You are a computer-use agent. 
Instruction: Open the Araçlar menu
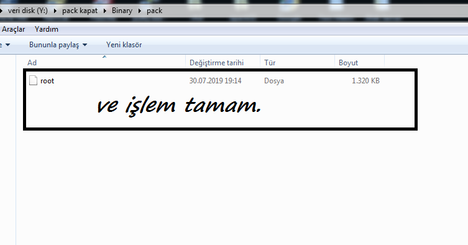(14, 29)
